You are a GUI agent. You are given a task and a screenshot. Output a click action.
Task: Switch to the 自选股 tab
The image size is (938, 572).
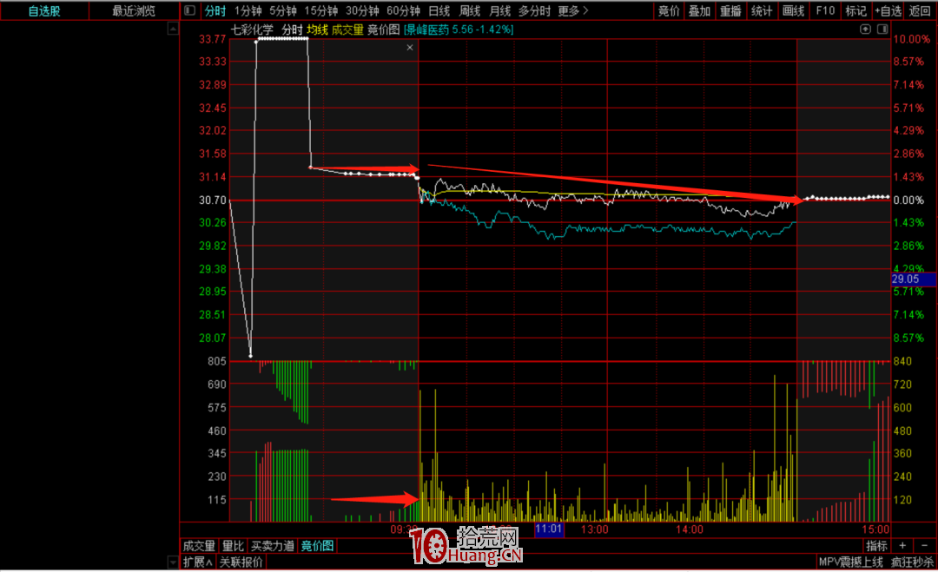[x=44, y=10]
